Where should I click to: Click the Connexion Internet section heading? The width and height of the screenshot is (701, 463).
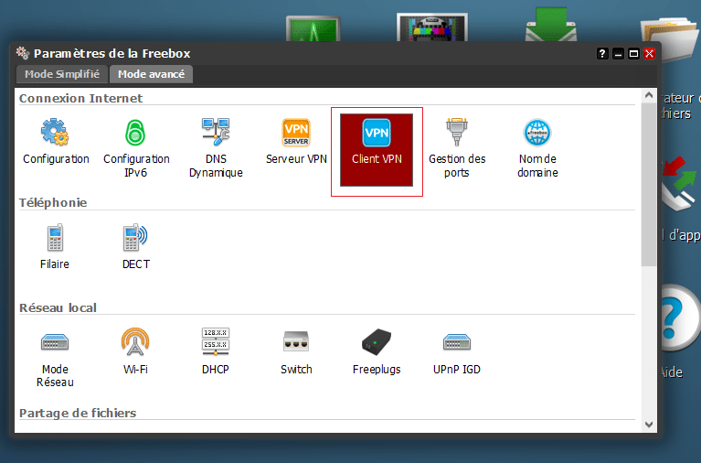point(81,98)
